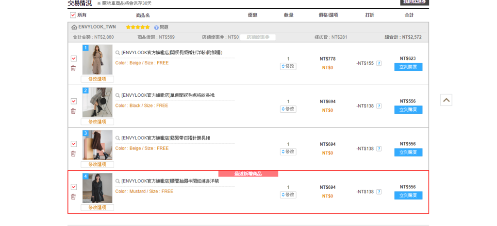Open discount help icon in item 2 row
The height and width of the screenshot is (226, 497).
coord(379,106)
